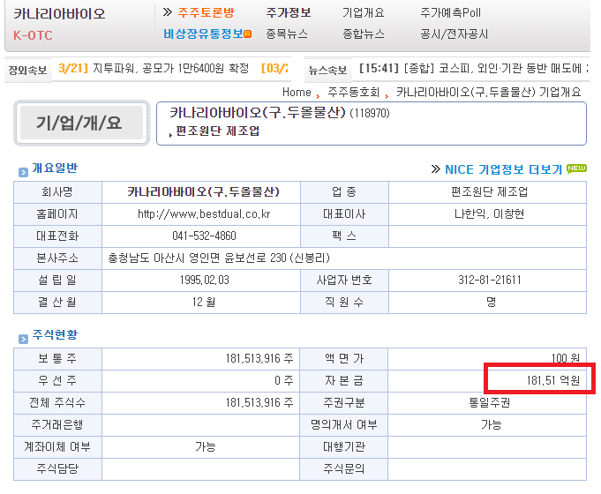Screen dimensions: 601x494
Task: Click the blue arrow icon beside 개요일반
Action: [x=23, y=173]
